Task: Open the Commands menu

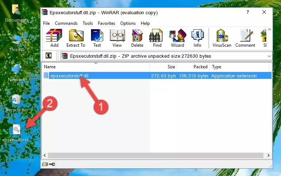Action: [x=66, y=23]
